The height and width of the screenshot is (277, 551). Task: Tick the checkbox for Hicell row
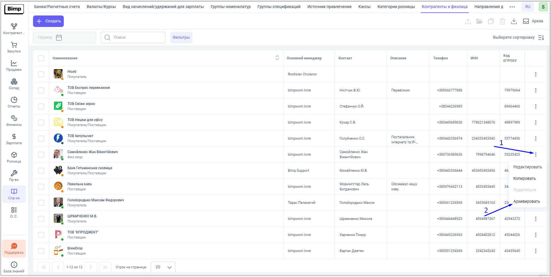41,74
